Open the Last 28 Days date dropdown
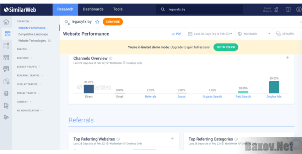This screenshot has width=302, height=154. click(210, 34)
